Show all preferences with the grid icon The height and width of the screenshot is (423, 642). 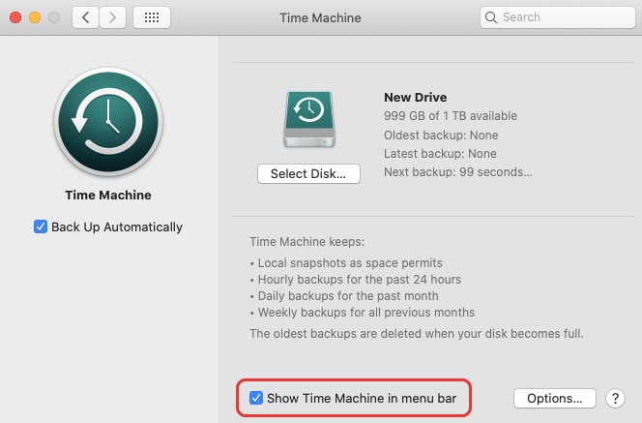[152, 17]
